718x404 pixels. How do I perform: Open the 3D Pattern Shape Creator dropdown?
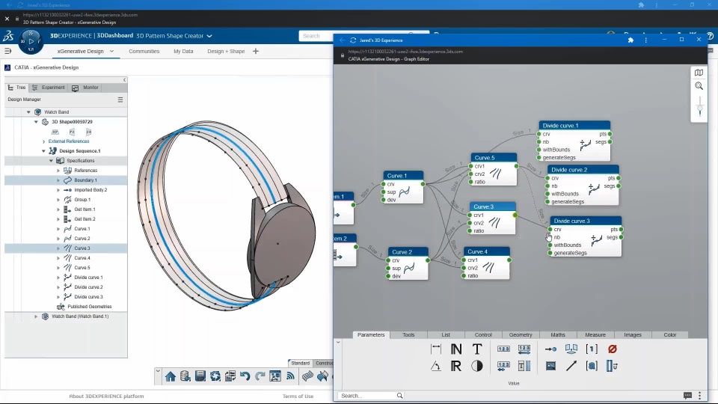pos(209,36)
